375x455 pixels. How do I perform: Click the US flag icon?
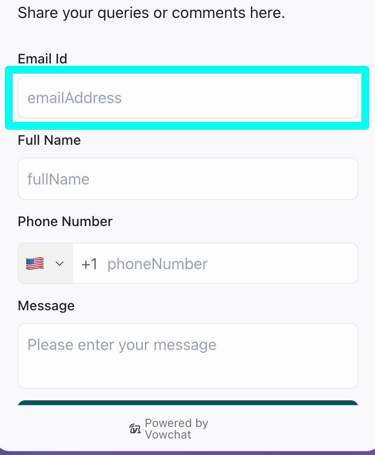35,264
